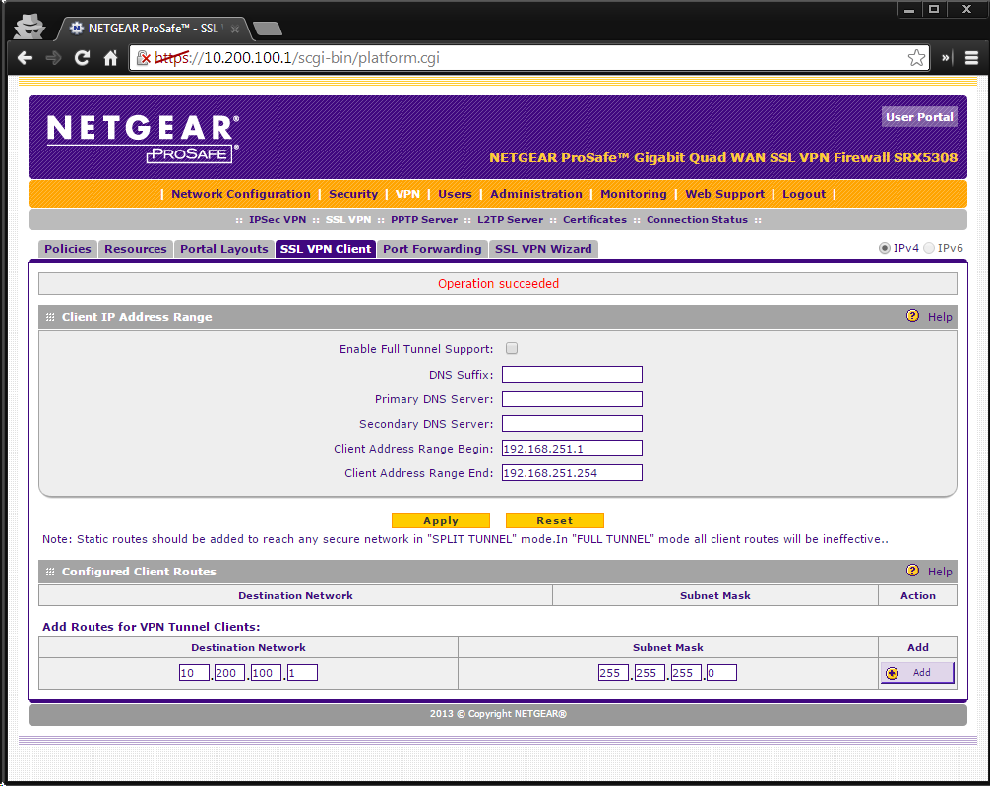Enable Full Tunnel Support checkbox
The image size is (990, 786).
(512, 348)
